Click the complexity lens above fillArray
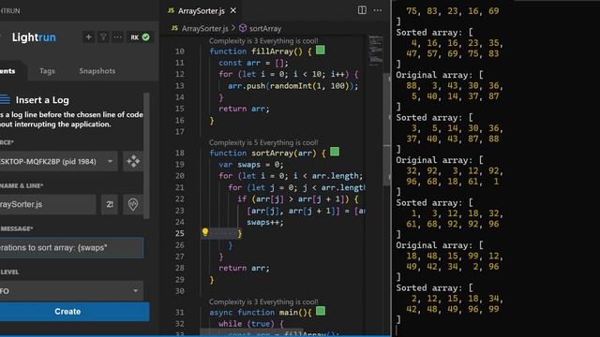This screenshot has height=337, width=600. point(263,41)
